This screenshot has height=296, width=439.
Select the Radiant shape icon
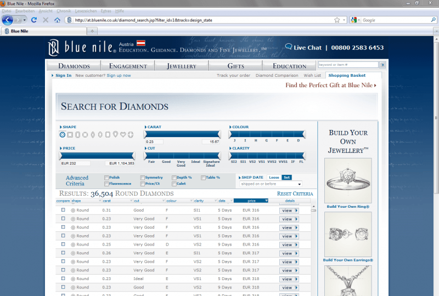108,135
